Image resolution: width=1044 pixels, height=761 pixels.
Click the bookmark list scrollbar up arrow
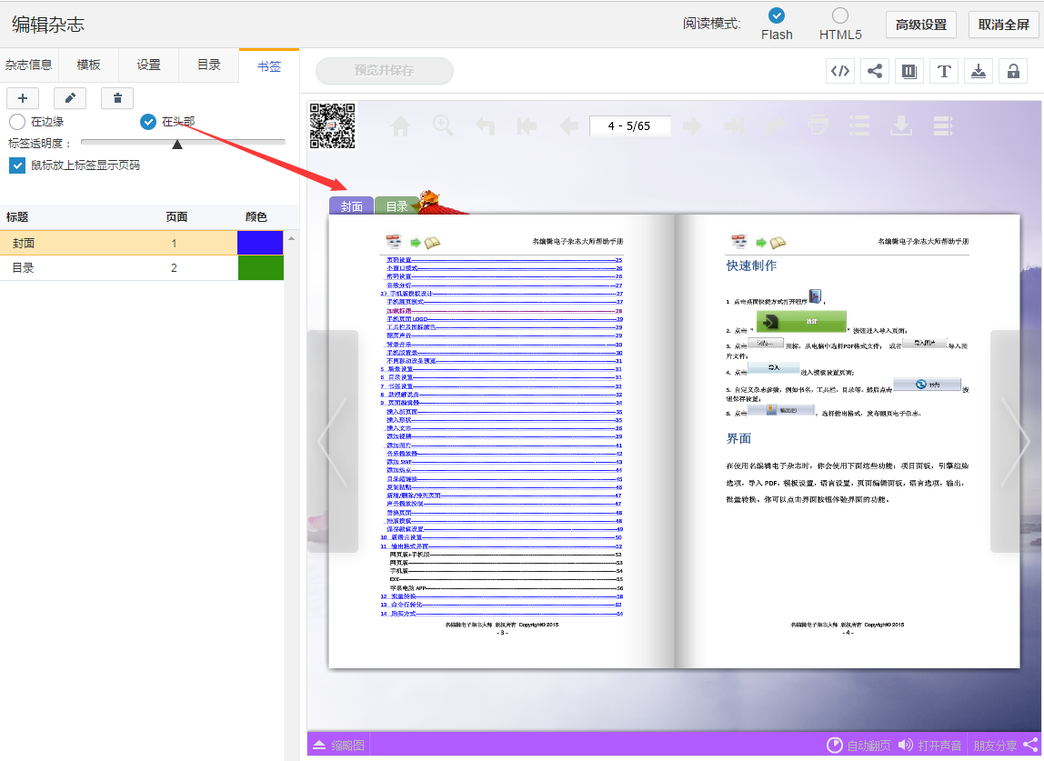click(x=292, y=238)
